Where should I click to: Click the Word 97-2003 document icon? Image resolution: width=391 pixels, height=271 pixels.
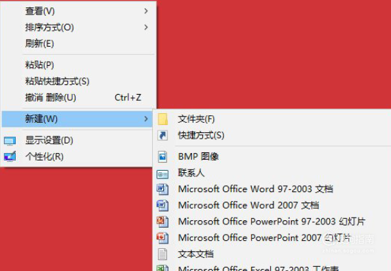(x=163, y=189)
